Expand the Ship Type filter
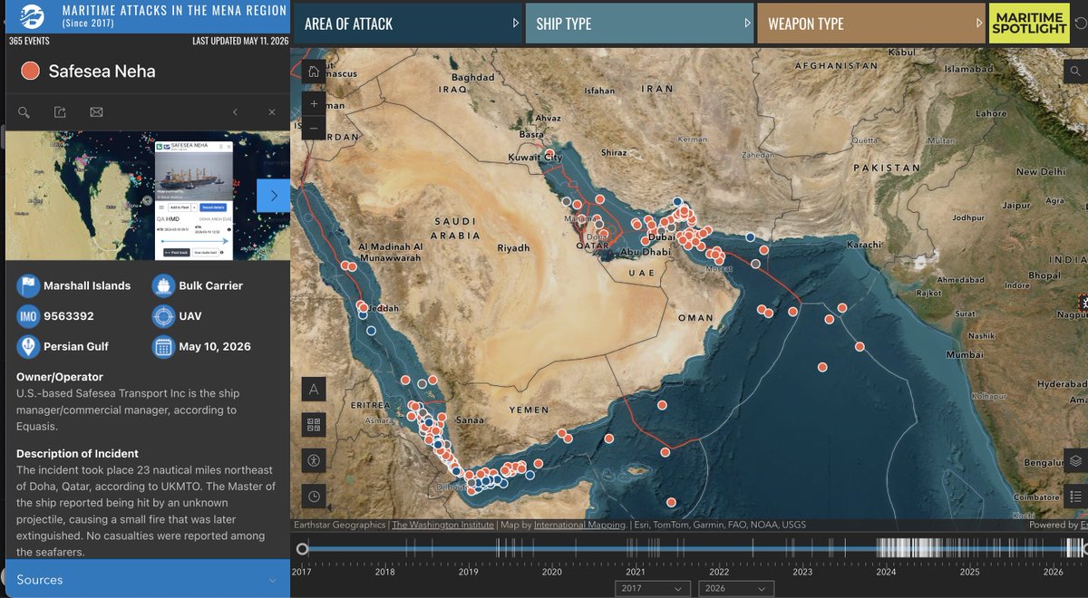 coord(638,24)
